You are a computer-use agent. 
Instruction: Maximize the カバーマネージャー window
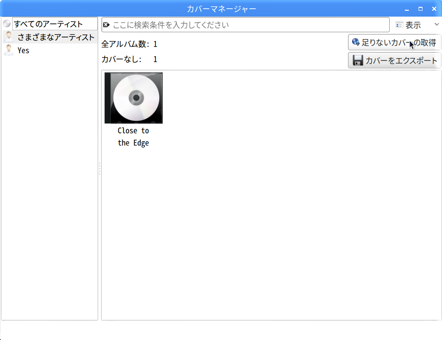421,9
